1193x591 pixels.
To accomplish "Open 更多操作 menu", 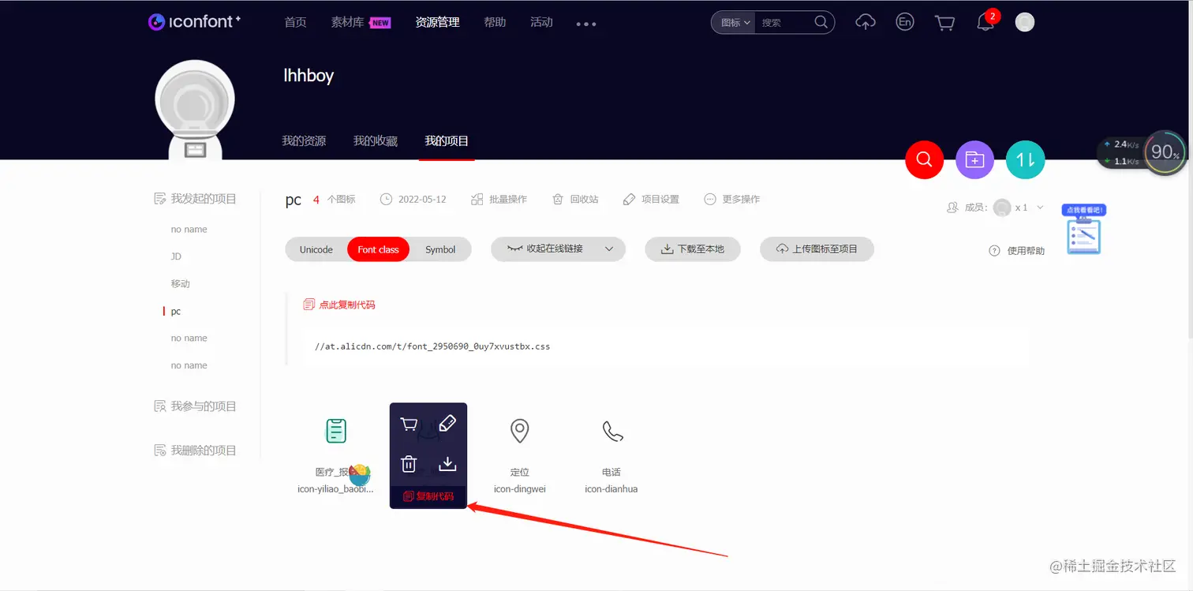I will [731, 200].
